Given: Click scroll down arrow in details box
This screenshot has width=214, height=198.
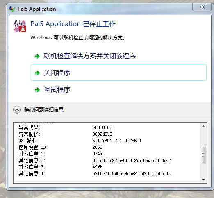Looking at the screenshot, I should [x=203, y=180].
